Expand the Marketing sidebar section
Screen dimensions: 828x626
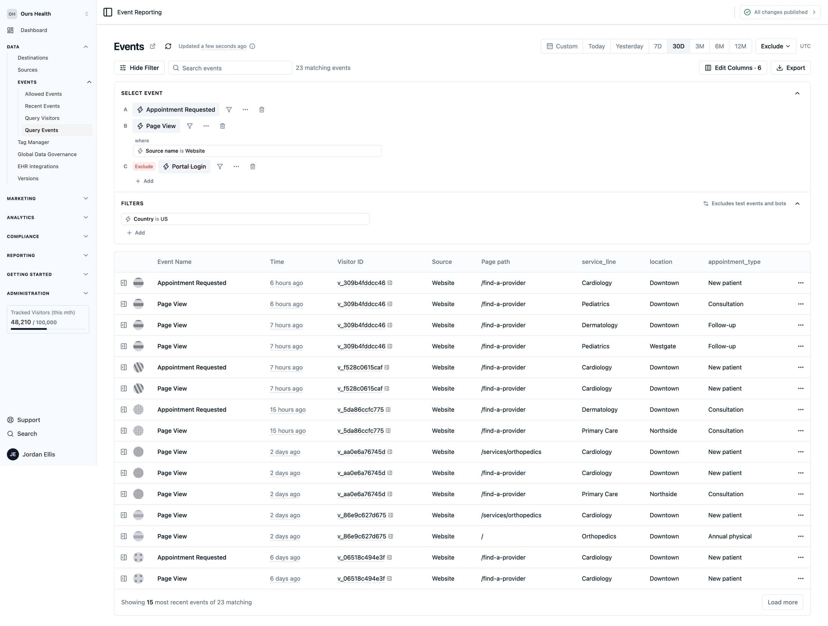(86, 198)
